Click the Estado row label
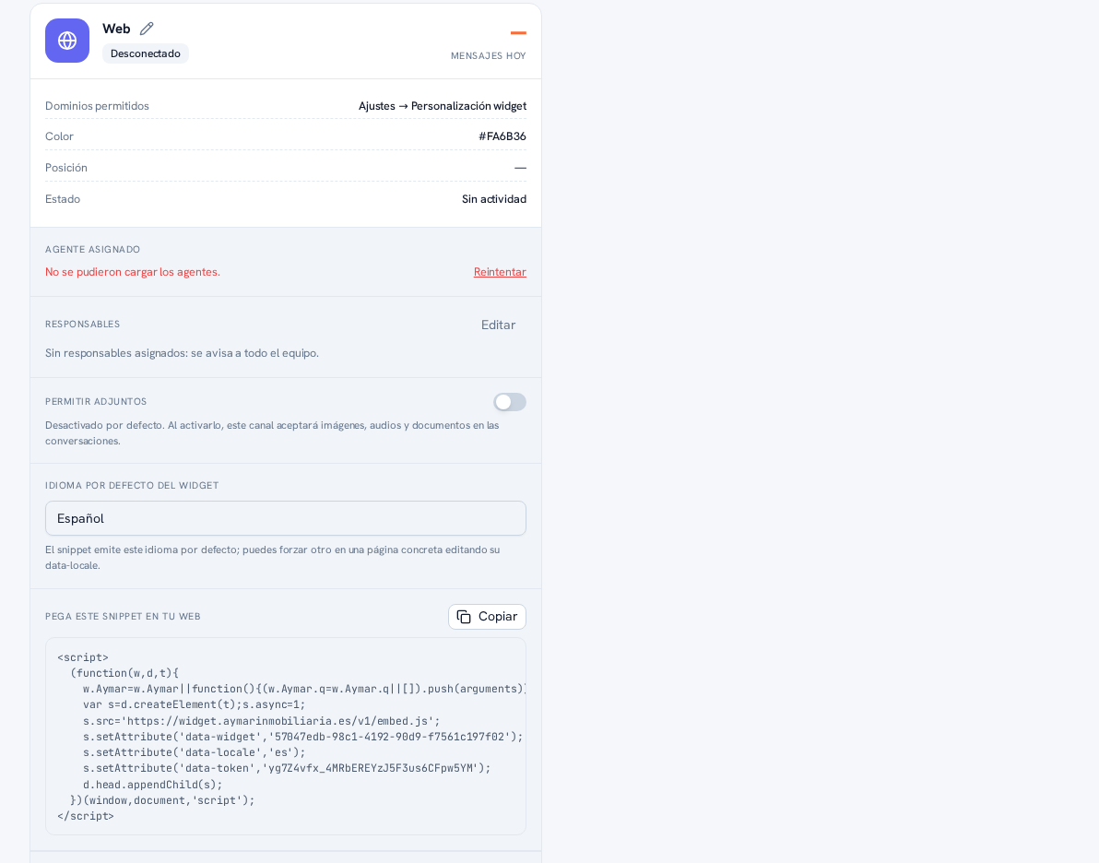Image resolution: width=1099 pixels, height=863 pixels. [x=63, y=199]
